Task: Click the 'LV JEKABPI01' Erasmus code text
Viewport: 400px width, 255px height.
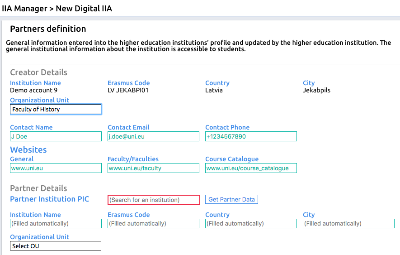Action: 128,90
